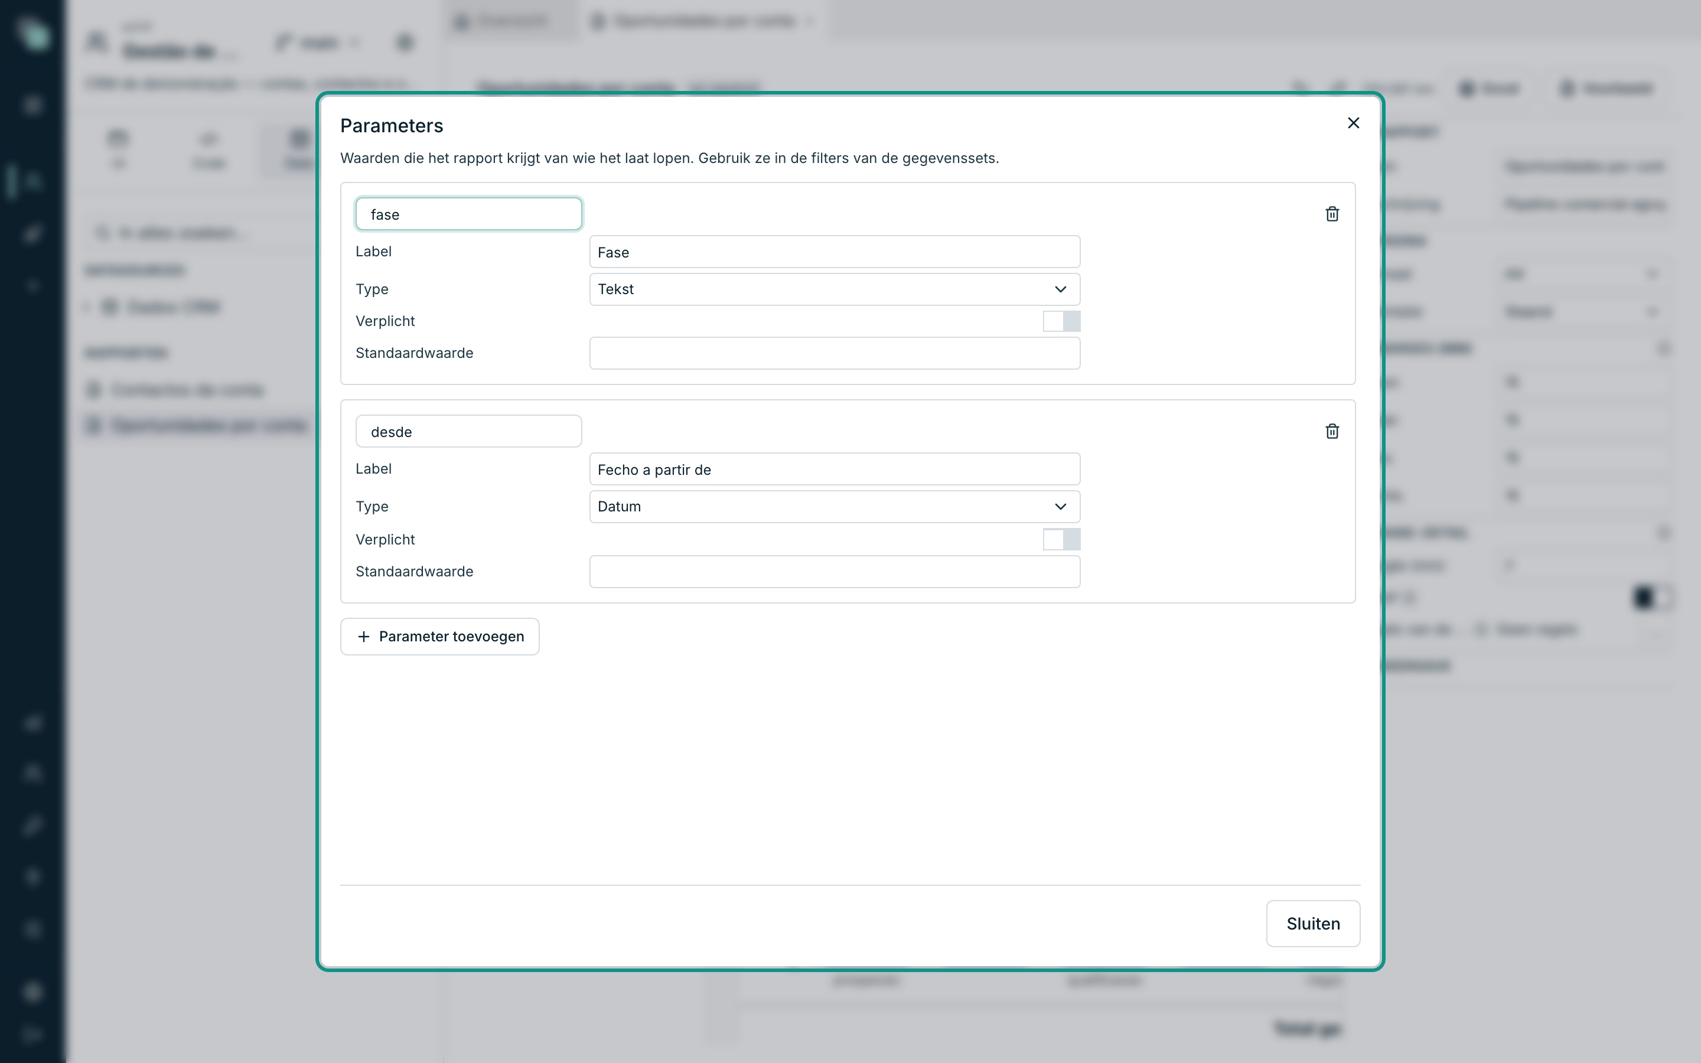The image size is (1701, 1063).
Task: Click Standaardwaarde field of desde parameter
Action: pos(835,572)
